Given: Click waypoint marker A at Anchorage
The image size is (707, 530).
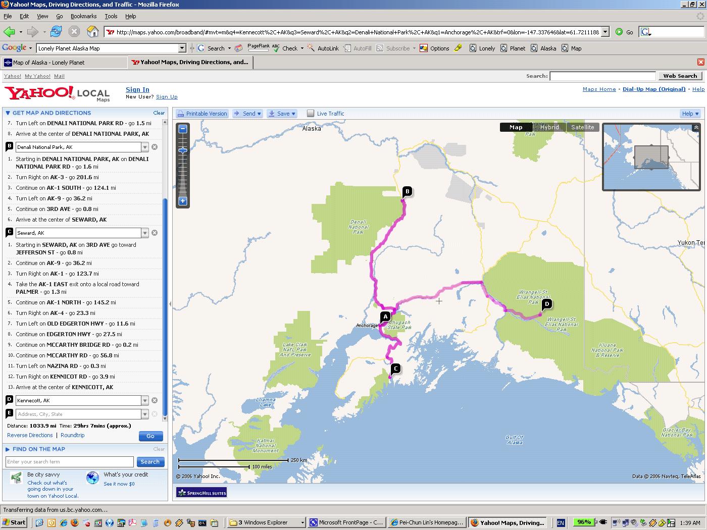Looking at the screenshot, I should point(385,317).
